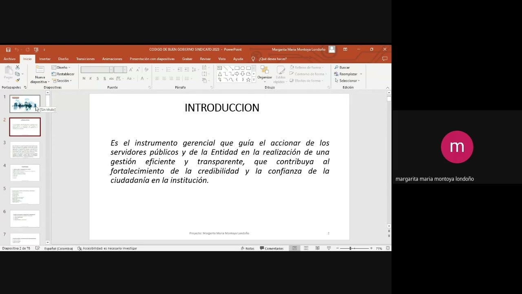Click Español (Colombia) language indicator
The image size is (522, 294).
point(58,248)
